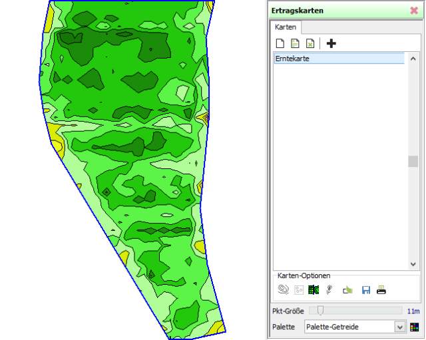
Task: Click the delete map icon with green X
Action: point(310,43)
